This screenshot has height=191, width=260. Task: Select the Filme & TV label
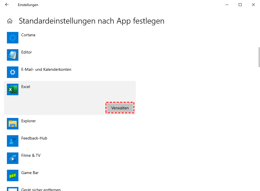pos(31,156)
